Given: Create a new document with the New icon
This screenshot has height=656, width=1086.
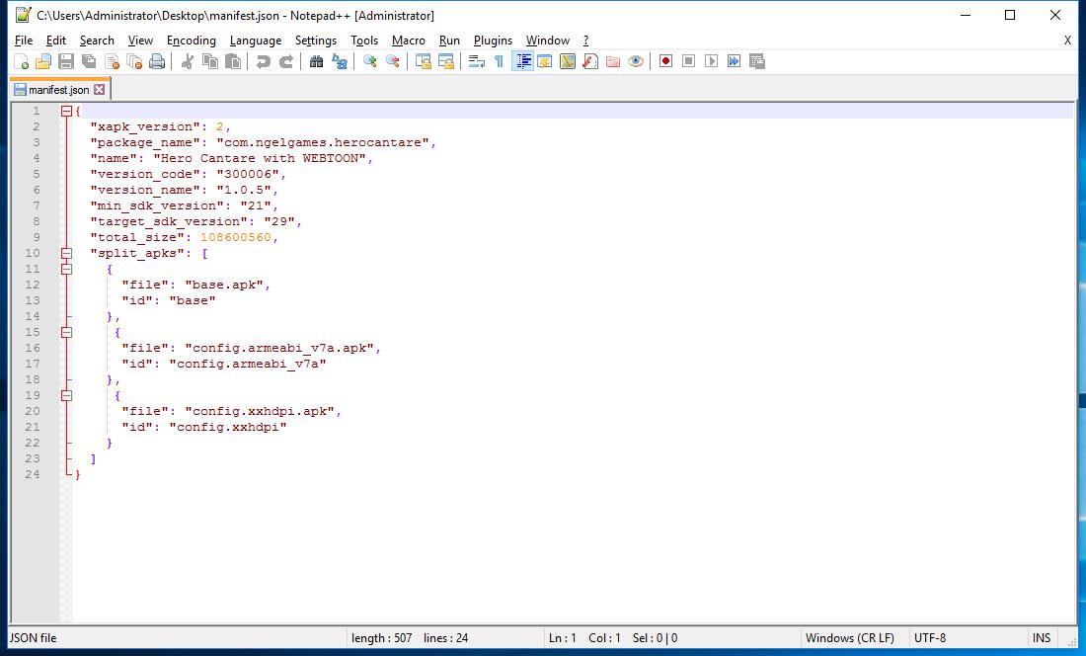Looking at the screenshot, I should point(21,61).
